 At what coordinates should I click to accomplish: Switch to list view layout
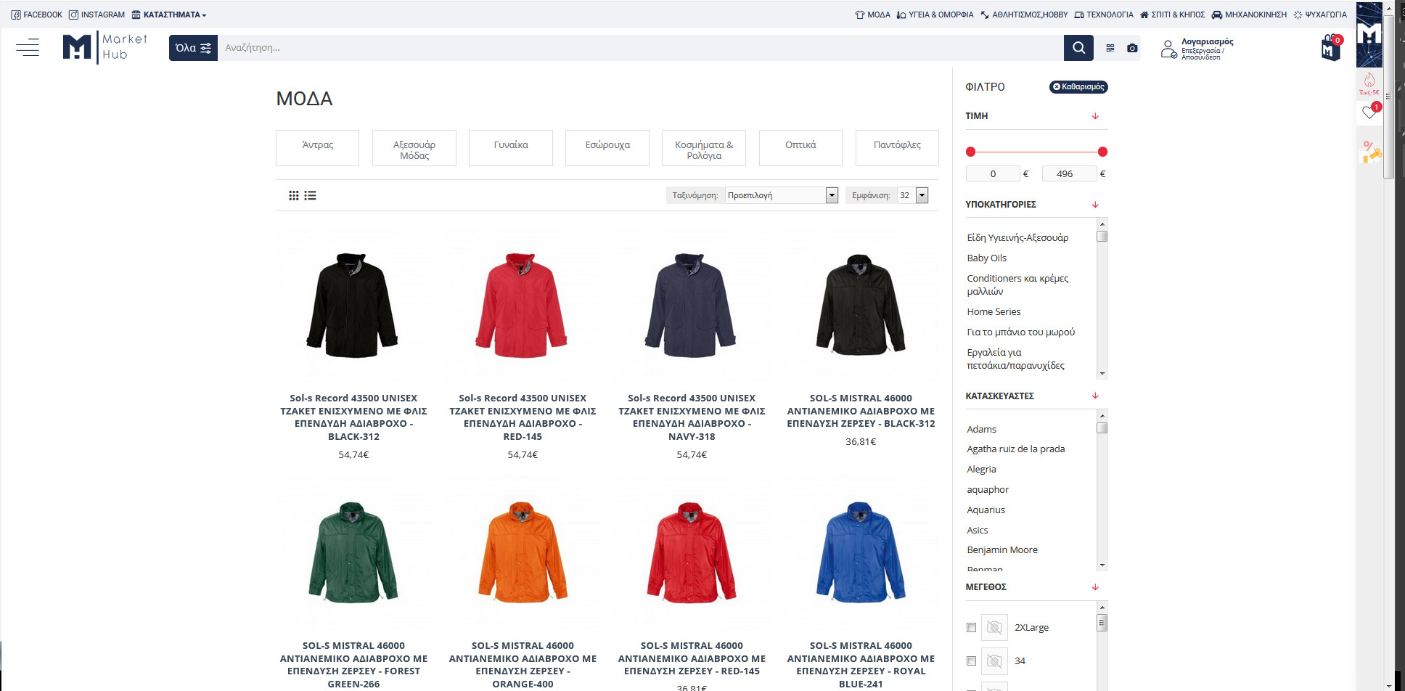click(x=311, y=195)
